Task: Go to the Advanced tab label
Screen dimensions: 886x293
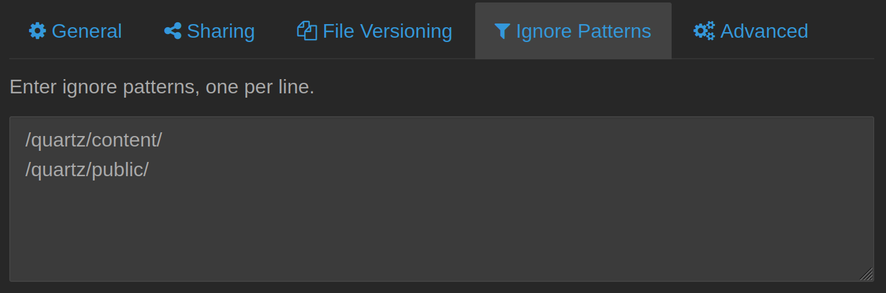Action: (x=764, y=31)
